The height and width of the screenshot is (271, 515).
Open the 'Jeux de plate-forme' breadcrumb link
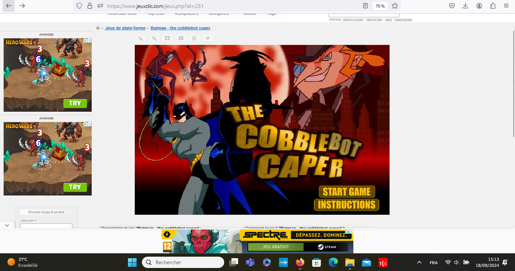point(125,28)
